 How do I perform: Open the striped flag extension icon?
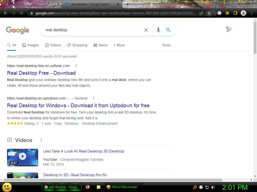[x=219, y=13]
